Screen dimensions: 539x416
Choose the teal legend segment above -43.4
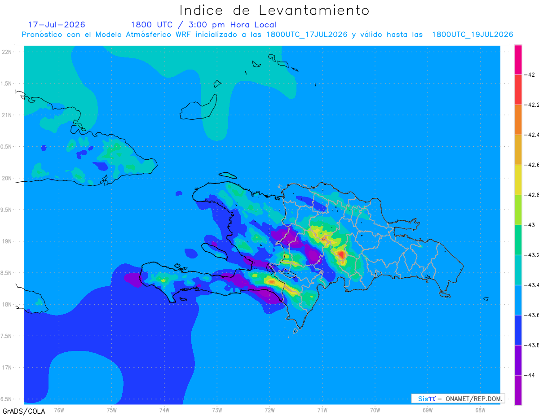518,270
